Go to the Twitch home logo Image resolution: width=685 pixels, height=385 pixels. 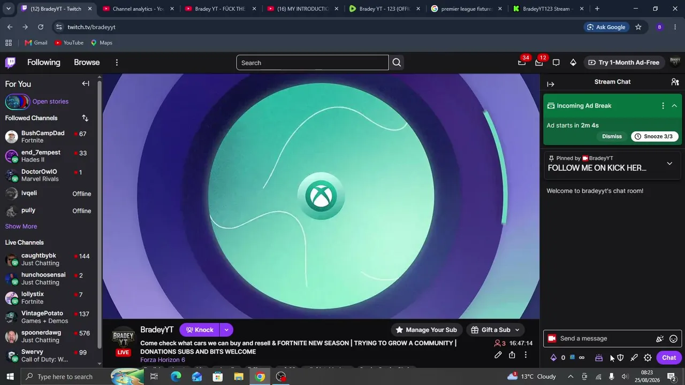click(x=10, y=63)
